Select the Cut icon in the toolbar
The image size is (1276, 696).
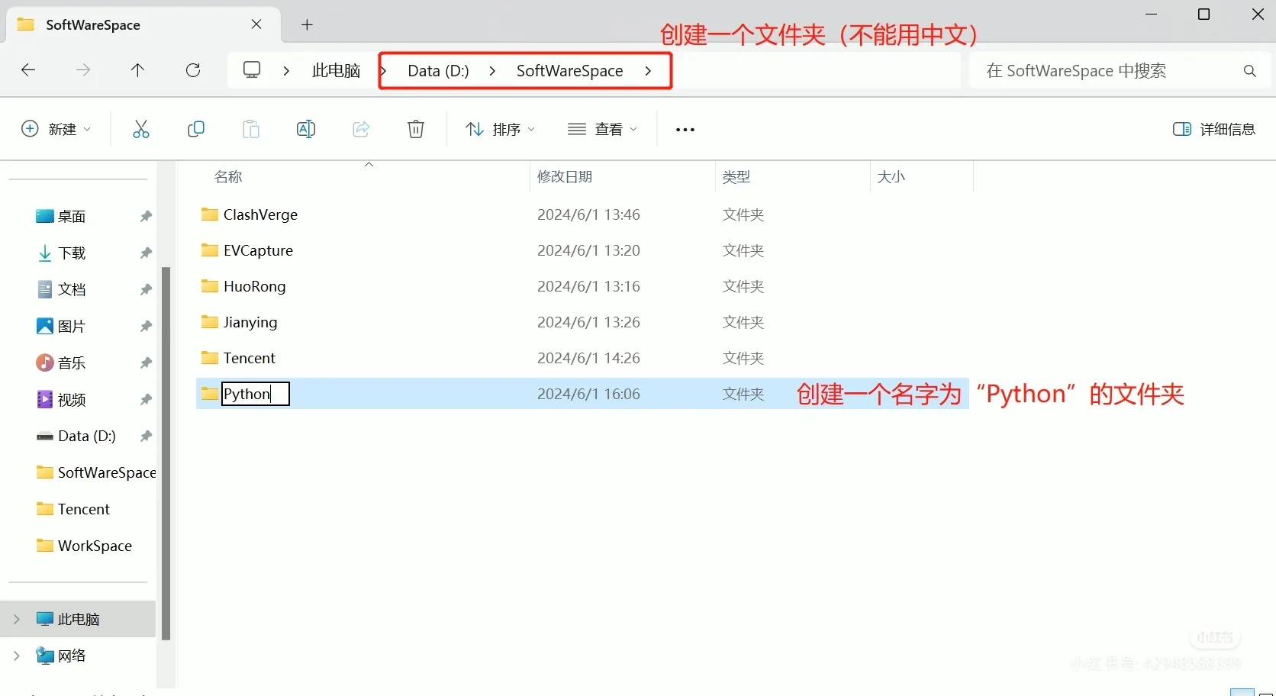tap(141, 129)
